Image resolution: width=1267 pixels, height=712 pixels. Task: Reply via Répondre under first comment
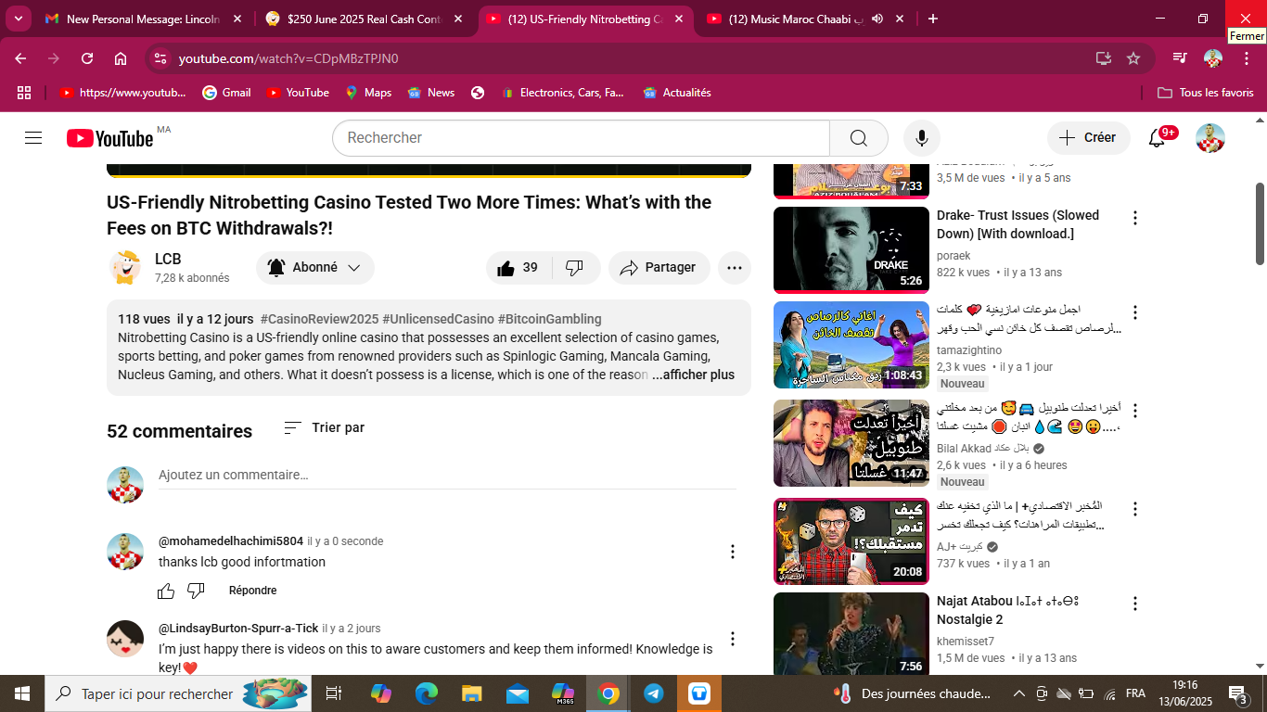pos(252,591)
